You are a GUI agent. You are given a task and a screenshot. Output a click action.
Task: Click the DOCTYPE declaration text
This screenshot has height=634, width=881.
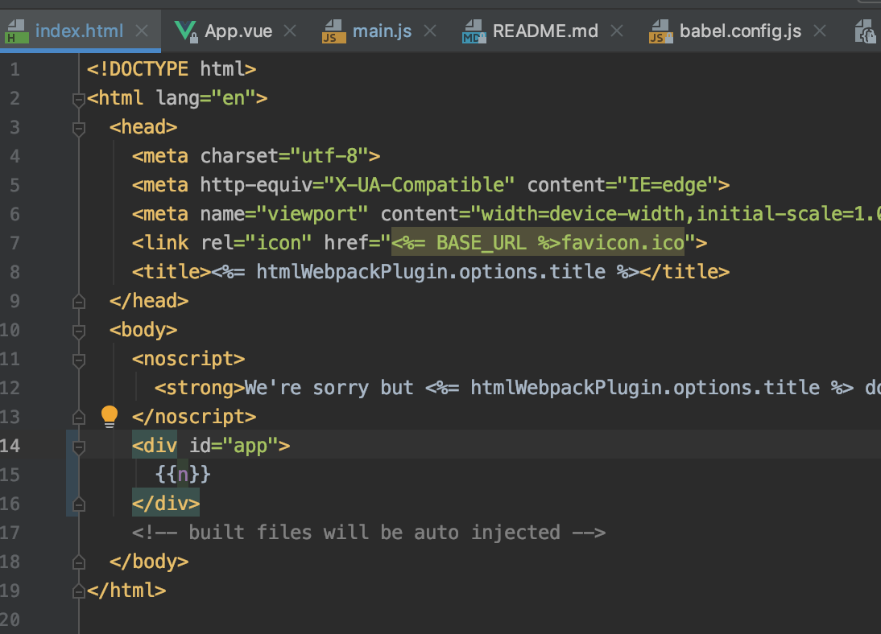click(x=172, y=69)
